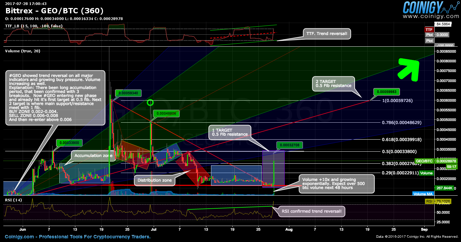461x242 pixels.
Task: Click the 84.5864 TTF value label
Action: (443, 24)
